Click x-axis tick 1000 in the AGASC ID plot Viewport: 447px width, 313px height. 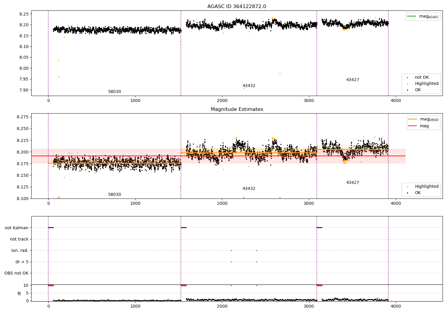click(135, 101)
